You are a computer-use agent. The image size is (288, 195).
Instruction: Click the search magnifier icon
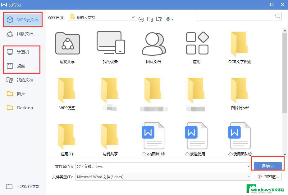pyautogui.click(x=277, y=16)
